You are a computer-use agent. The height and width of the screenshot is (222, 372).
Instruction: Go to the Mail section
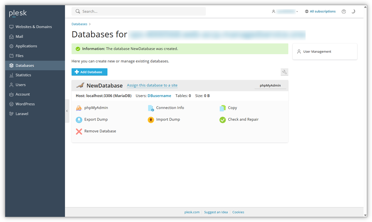coord(20,36)
